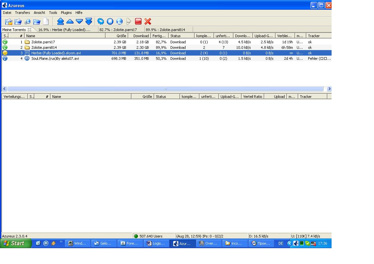374x264 pixels.
Task: Click green status icon of Zolotie.parni17 row
Action: point(5,42)
